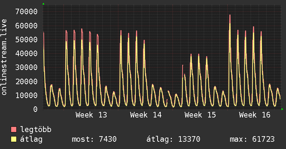Click the 'most: 7430' value
Image resolution: width=286 pixels, height=149 pixels.
coord(94,139)
